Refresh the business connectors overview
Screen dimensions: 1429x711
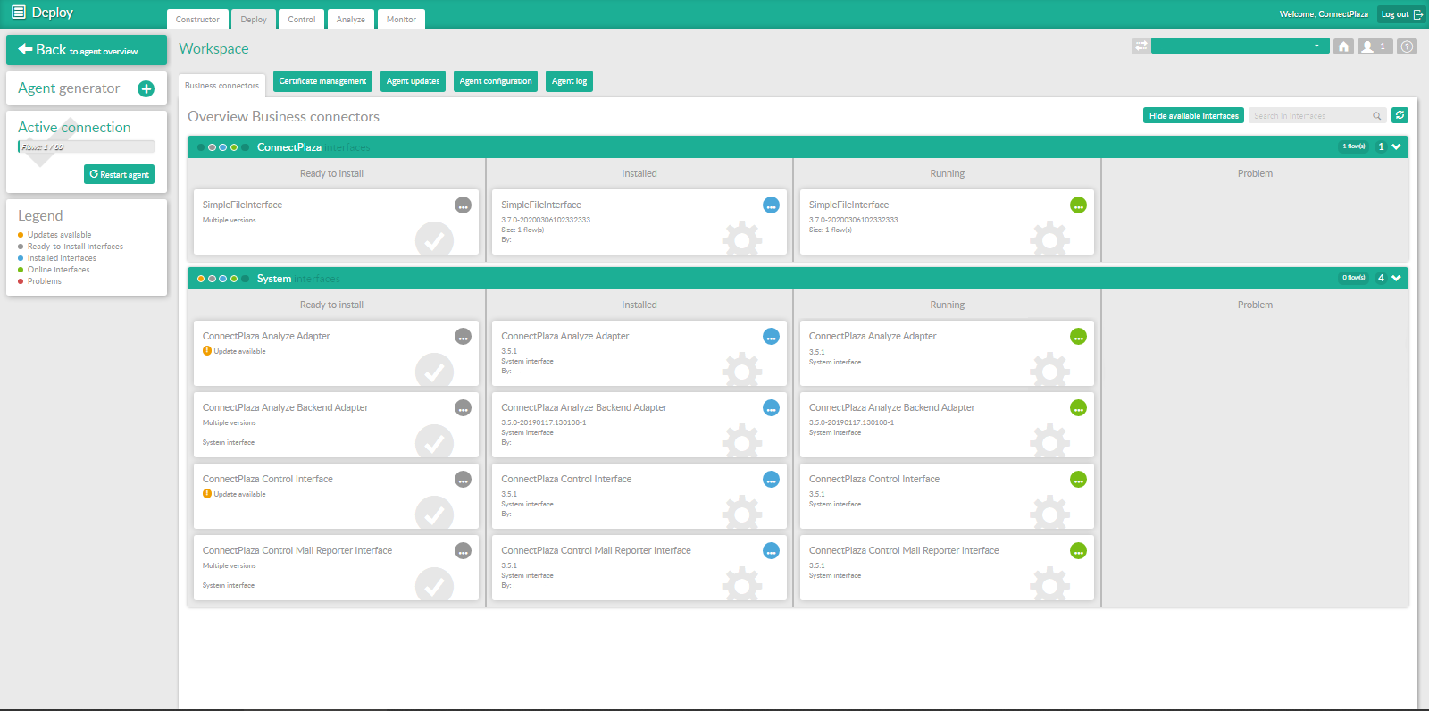pos(1400,115)
